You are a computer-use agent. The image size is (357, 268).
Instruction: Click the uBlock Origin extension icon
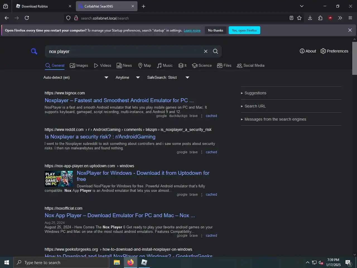click(x=330, y=18)
